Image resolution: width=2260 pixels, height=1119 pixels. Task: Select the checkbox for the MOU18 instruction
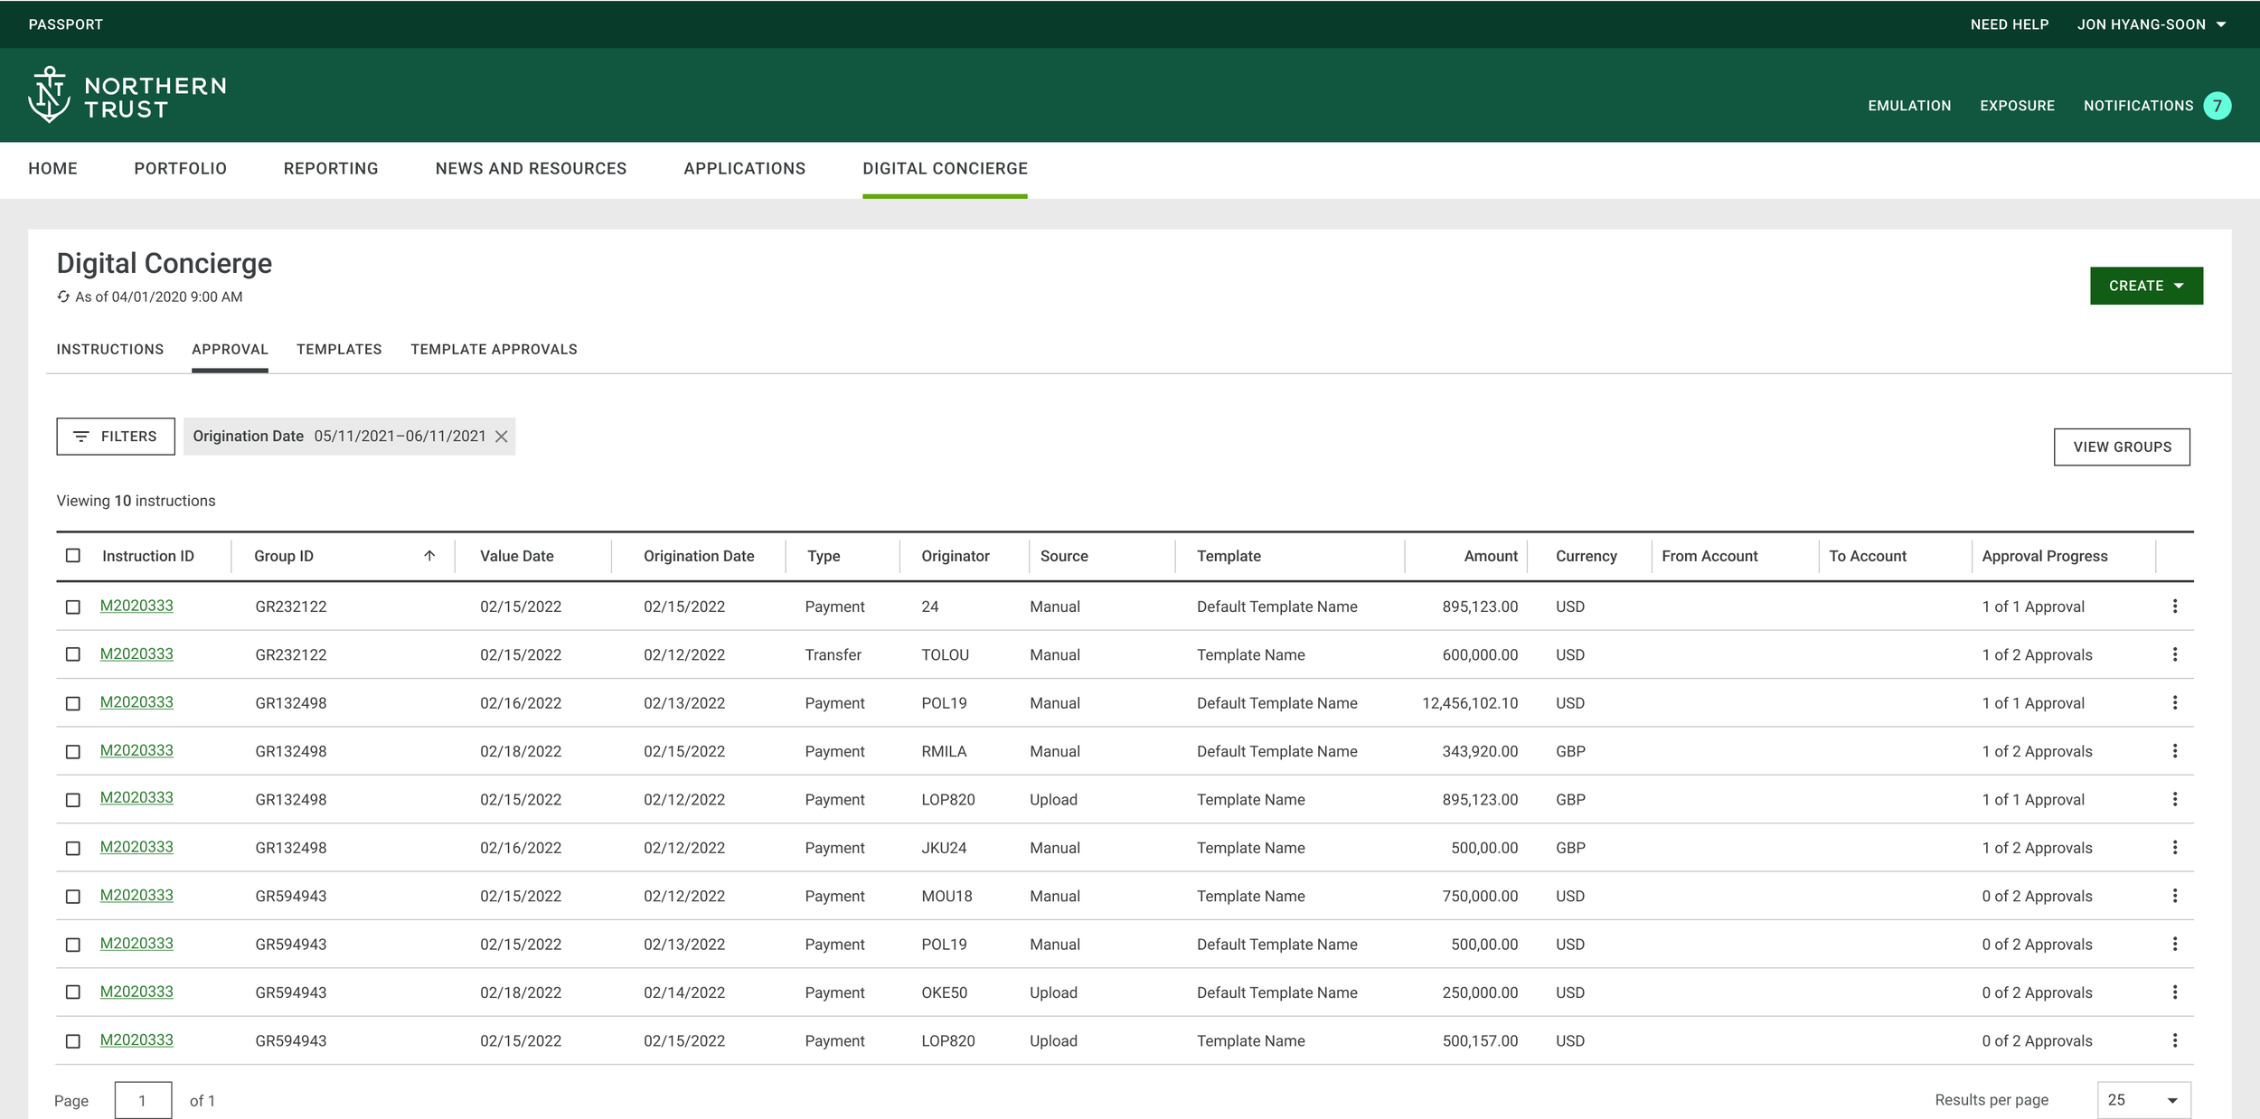click(73, 897)
